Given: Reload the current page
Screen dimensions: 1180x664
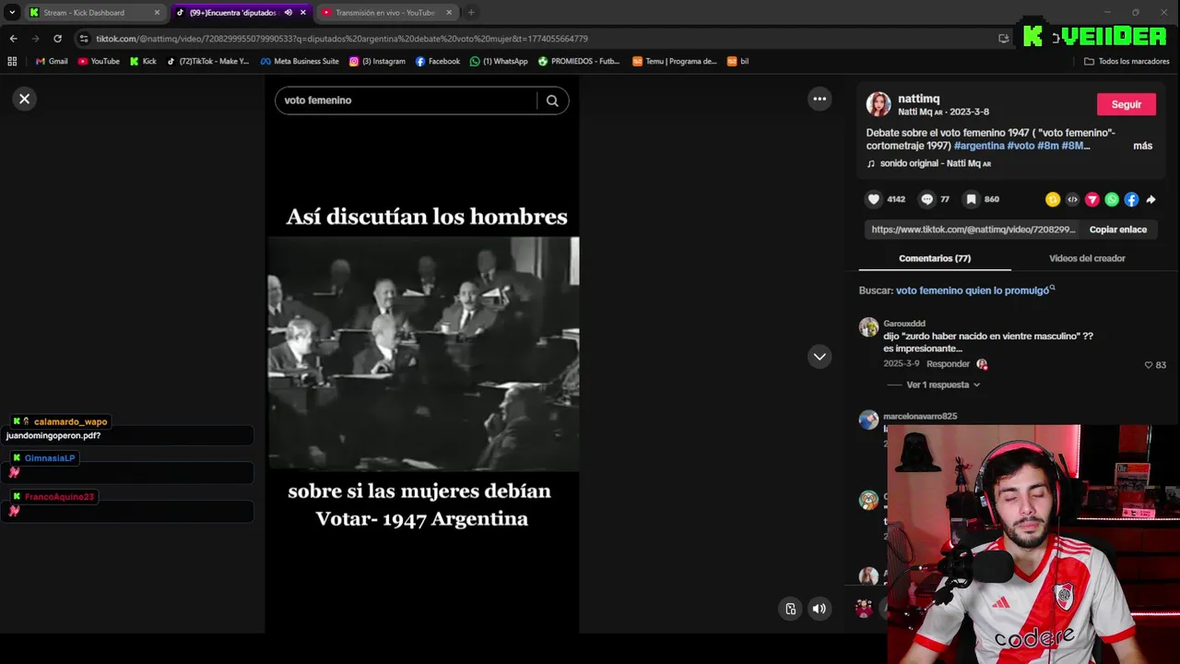Looking at the screenshot, I should [x=57, y=39].
